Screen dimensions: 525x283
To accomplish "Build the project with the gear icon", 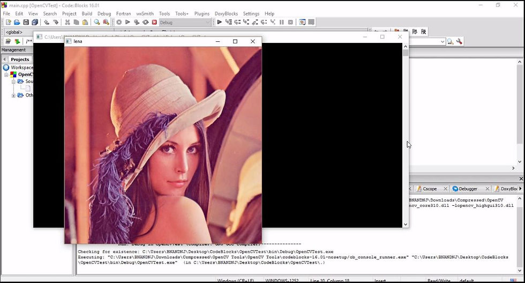I will [119, 22].
